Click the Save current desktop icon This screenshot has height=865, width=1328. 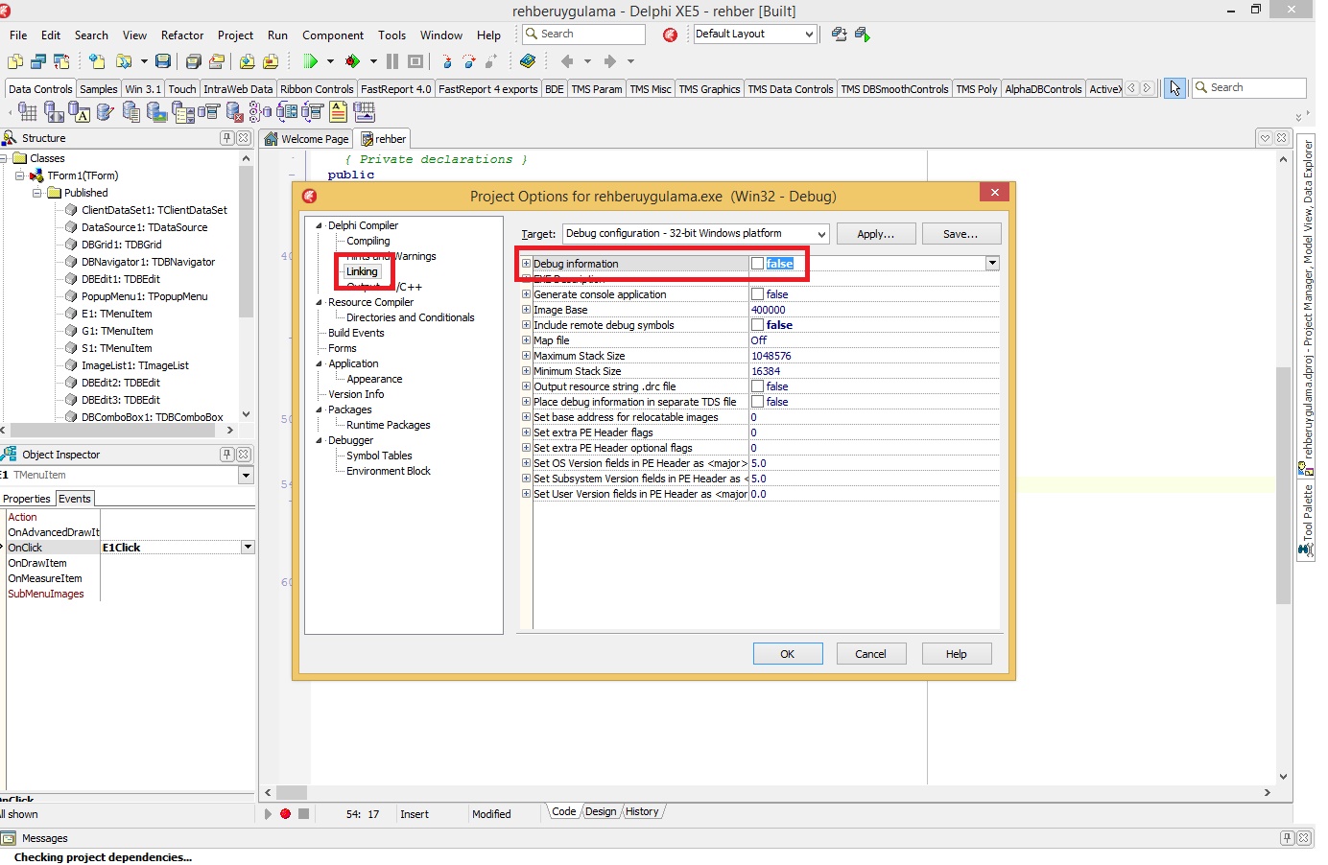[840, 35]
